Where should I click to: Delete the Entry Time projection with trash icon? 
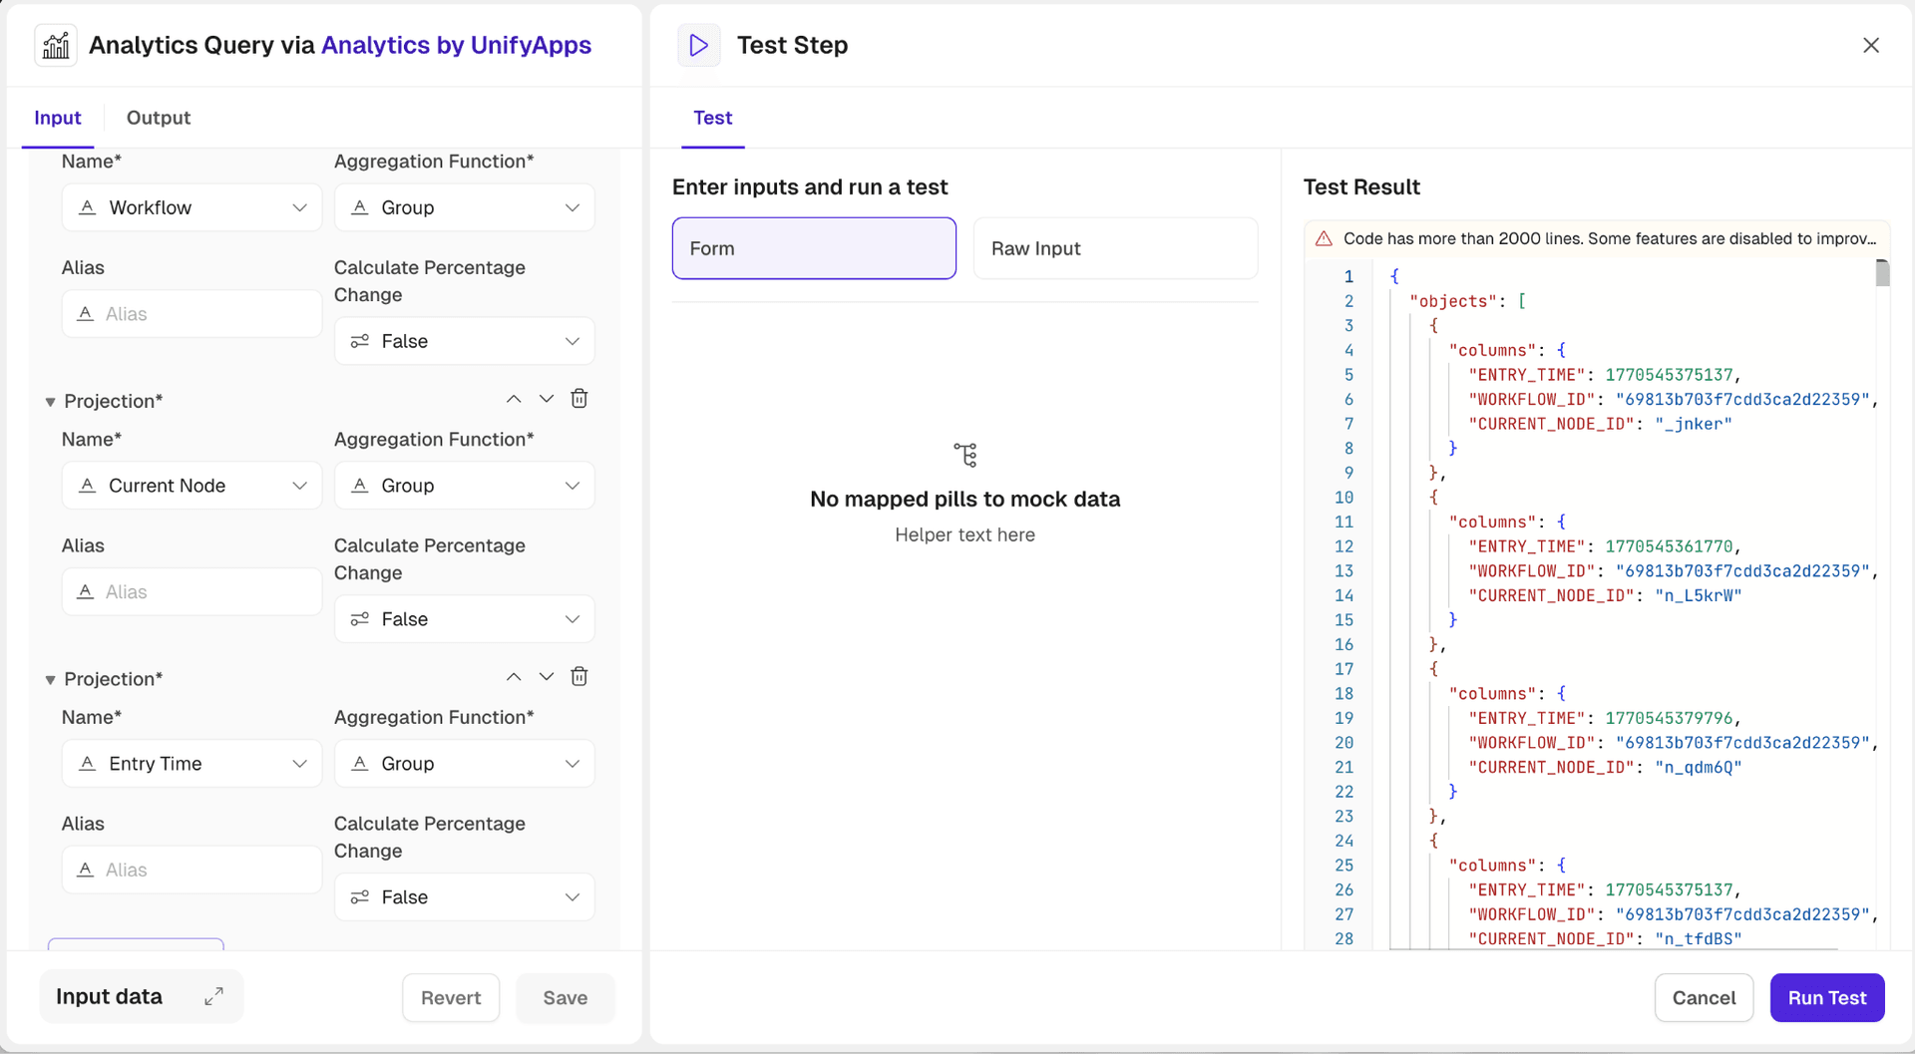(578, 677)
